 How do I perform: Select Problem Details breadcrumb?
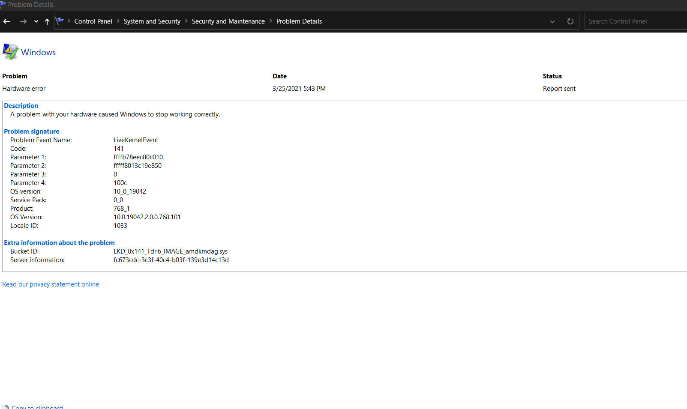299,21
